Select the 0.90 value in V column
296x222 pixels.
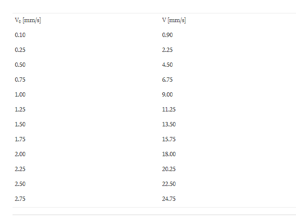coord(167,35)
